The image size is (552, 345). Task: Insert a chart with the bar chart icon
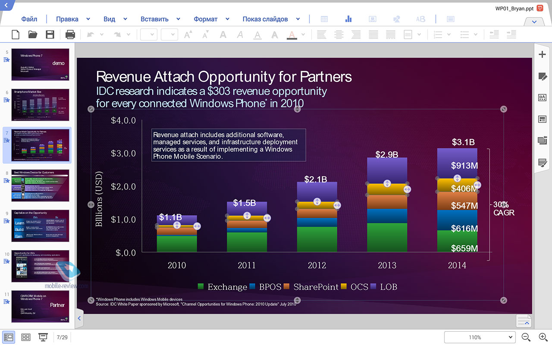coord(348,19)
